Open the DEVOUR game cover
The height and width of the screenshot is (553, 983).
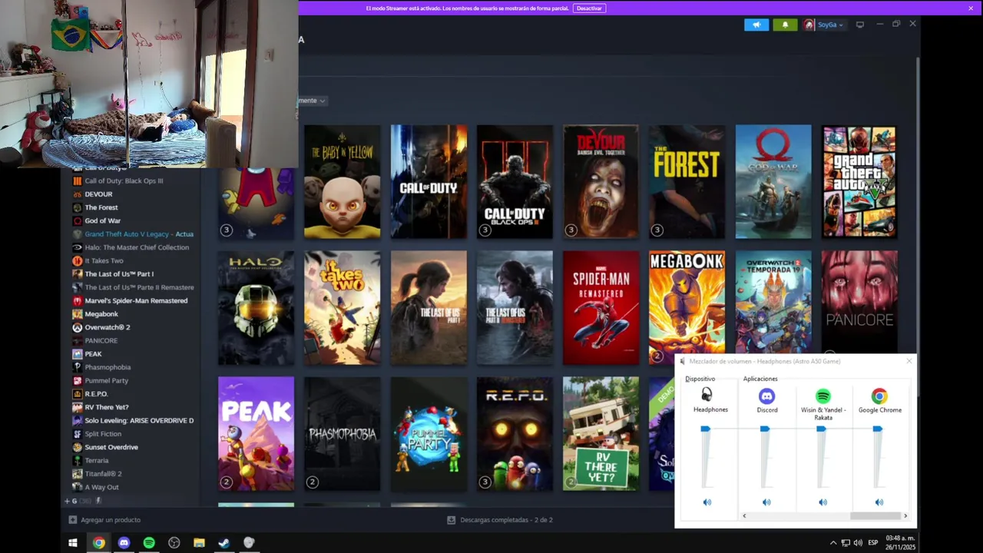[x=601, y=181]
